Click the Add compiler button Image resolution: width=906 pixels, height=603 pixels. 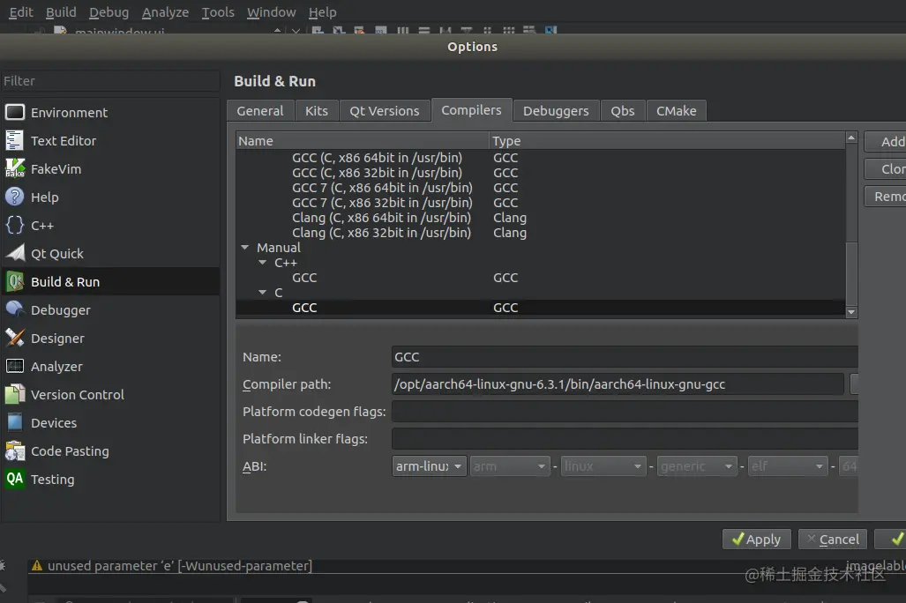[x=885, y=142]
